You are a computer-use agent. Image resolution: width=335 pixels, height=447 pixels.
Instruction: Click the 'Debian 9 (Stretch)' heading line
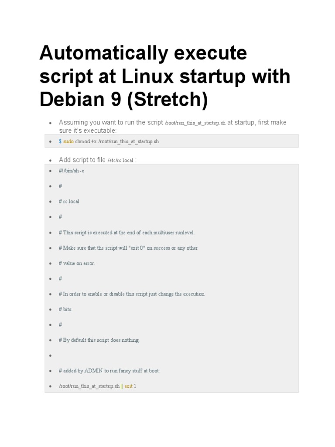[x=123, y=99]
